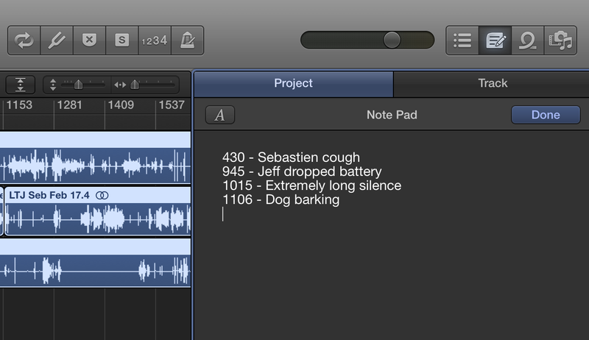
Task: Click the note '430 - Sebastien cough'
Action: coord(291,157)
